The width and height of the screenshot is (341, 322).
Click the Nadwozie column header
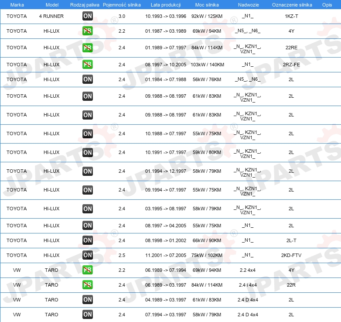pos(249,5)
